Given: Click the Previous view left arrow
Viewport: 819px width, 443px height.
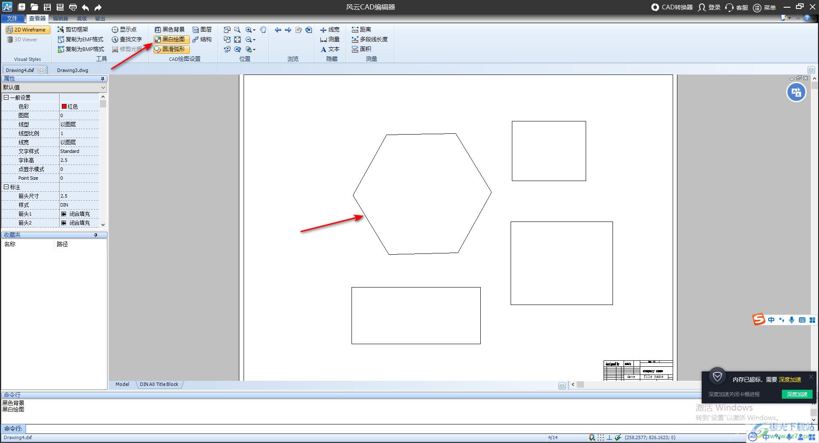Looking at the screenshot, I should (278, 30).
